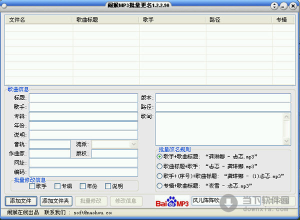The height and width of the screenshot is (220, 300).
Task: Focus the 版本 input field
Action: pyautogui.click(x=223, y=98)
